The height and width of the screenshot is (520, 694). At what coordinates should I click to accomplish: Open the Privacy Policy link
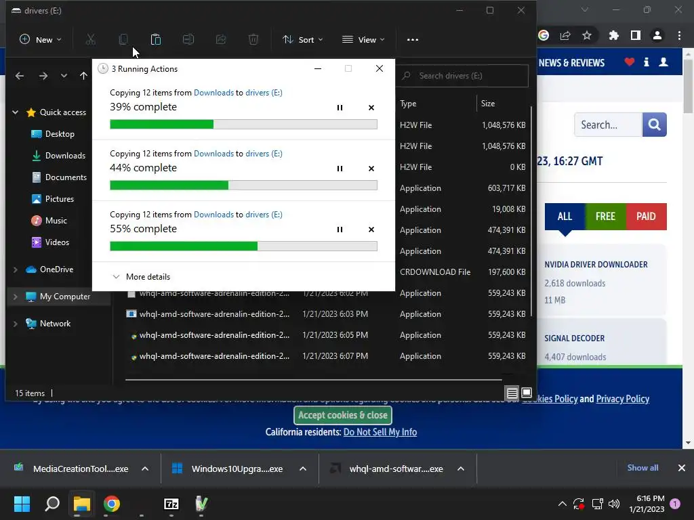coord(623,399)
